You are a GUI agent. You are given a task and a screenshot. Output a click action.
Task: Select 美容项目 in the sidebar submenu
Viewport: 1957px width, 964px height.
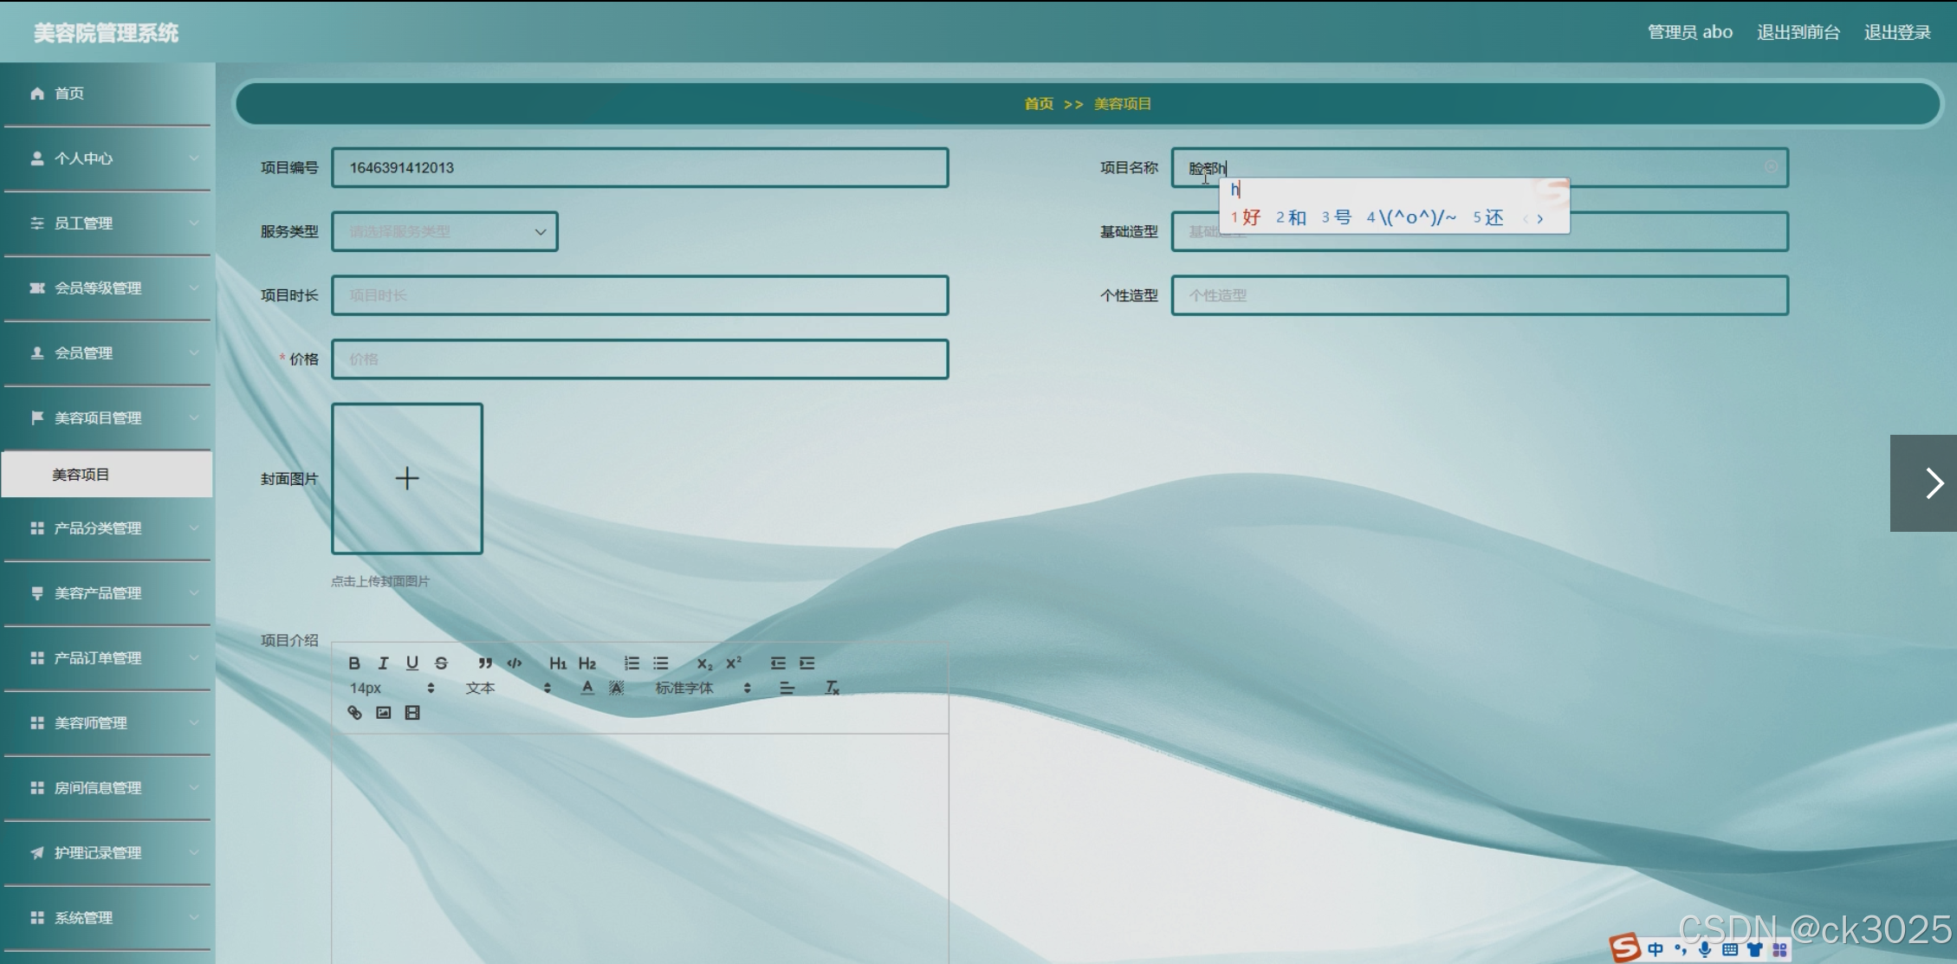[81, 475]
